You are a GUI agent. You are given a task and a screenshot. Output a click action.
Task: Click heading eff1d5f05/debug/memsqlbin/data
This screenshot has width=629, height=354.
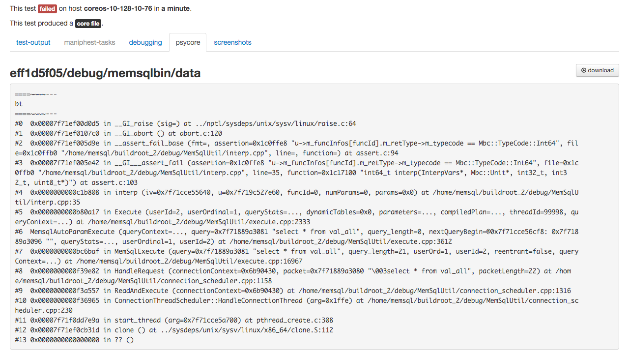point(105,73)
